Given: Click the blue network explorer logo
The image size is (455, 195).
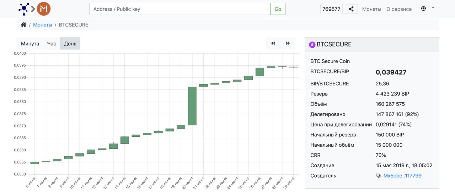Looking at the screenshot, I should pyautogui.click(x=24, y=9).
